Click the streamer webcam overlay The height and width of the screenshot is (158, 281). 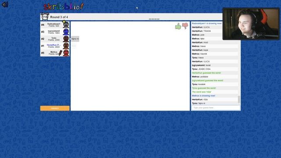click(251, 24)
